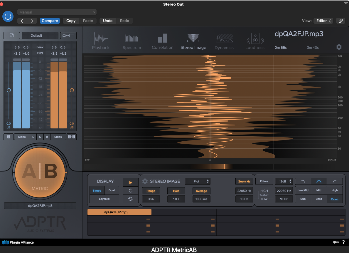
Task: Click the chain link icon beside View
Action: click(x=340, y=21)
